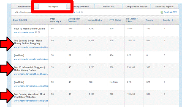Open top-earning-blogs URL in No Data 228 row
Viewport: 182px width, 107px height.
pyautogui.click(x=31, y=86)
